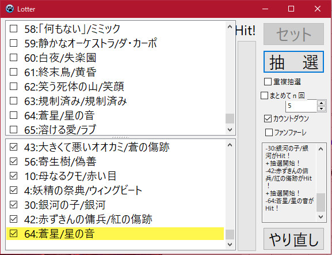
Task: Select text 60:白夜/失楽園
Action: [x=60, y=58]
